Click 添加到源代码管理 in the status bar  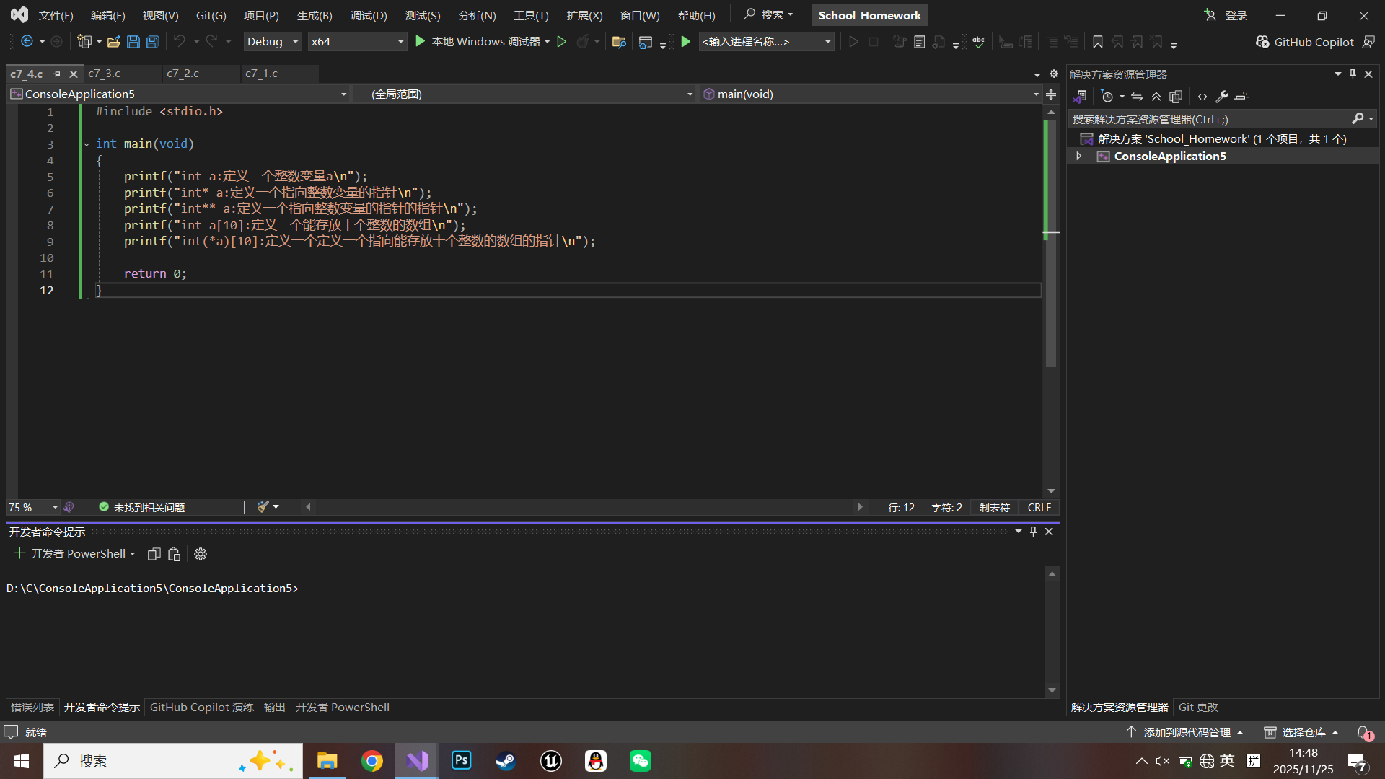click(1186, 732)
